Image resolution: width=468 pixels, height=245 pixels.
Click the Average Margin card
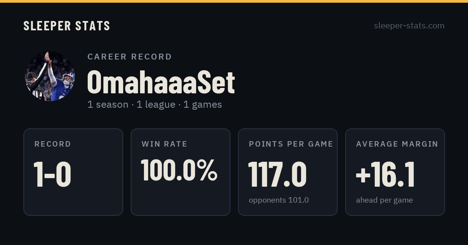(395, 172)
